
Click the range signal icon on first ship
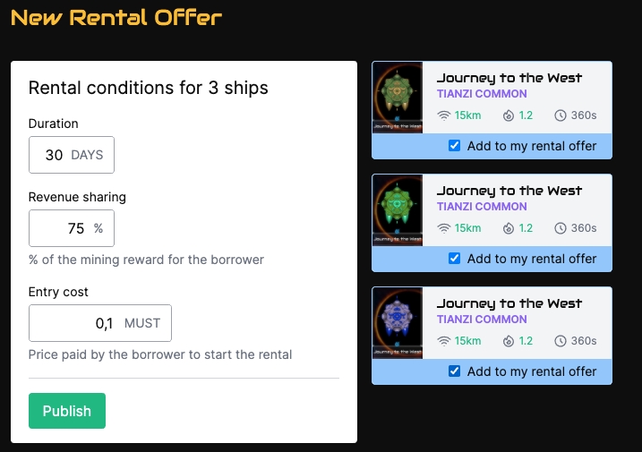(x=444, y=115)
